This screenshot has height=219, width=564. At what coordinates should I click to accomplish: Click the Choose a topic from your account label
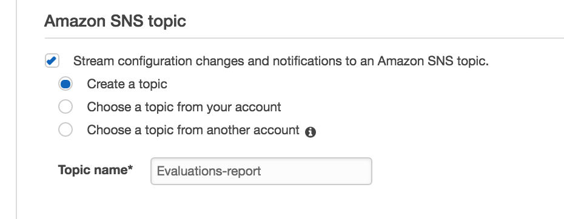184,107
